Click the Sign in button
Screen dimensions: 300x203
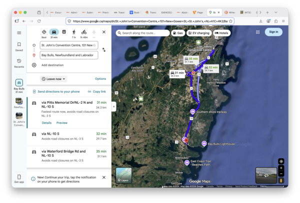pos(273,32)
